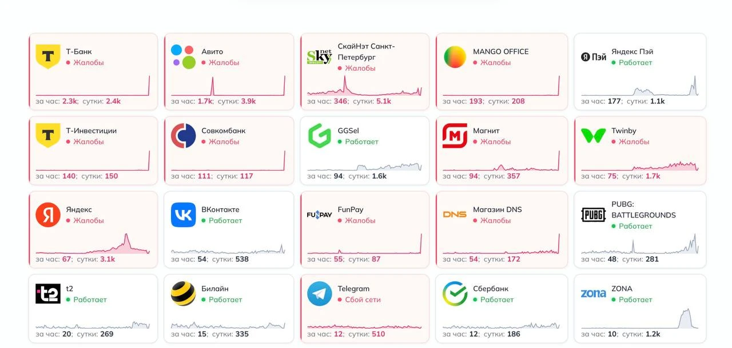Click the red Магнит logo
Image resolution: width=732 pixels, height=348 pixels.
[455, 136]
